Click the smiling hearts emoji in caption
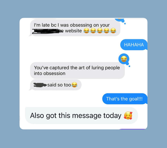The height and width of the screenshot is (148, 167). click(128, 115)
